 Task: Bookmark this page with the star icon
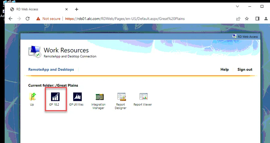pos(247,19)
